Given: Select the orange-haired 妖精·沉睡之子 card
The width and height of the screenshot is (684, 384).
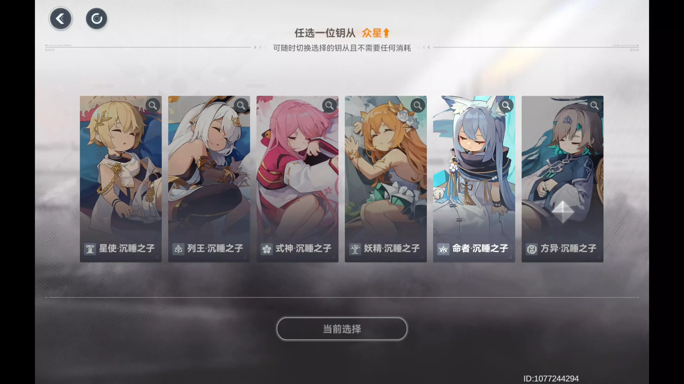Looking at the screenshot, I should 386,179.
